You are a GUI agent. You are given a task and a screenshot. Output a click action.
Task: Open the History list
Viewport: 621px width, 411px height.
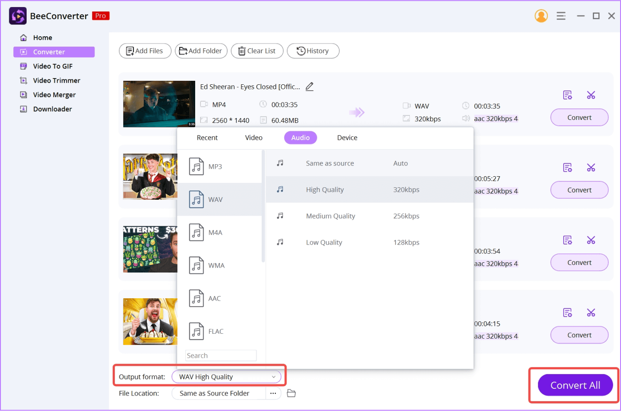(x=313, y=51)
